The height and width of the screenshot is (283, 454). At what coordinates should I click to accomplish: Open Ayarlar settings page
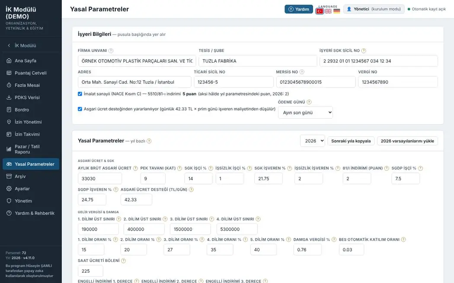pyautogui.click(x=31, y=189)
